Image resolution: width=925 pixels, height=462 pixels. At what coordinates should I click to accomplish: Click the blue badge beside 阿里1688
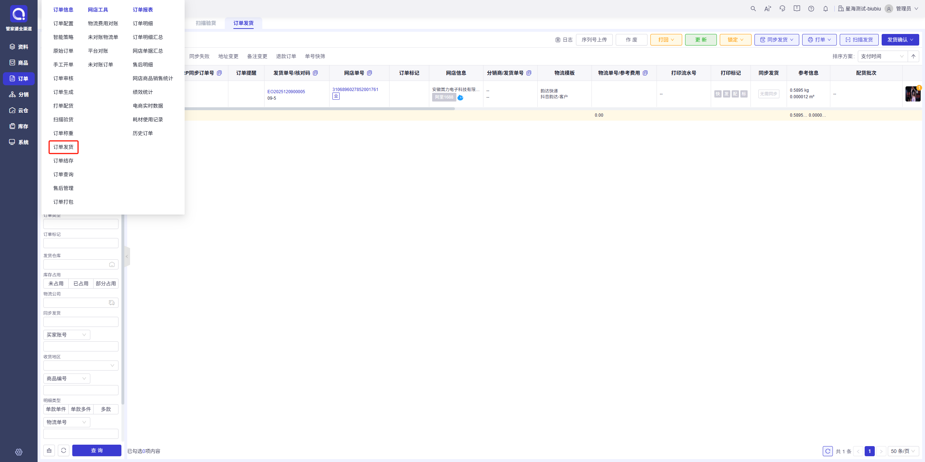click(x=460, y=98)
